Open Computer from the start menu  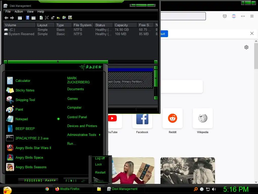click(74, 108)
